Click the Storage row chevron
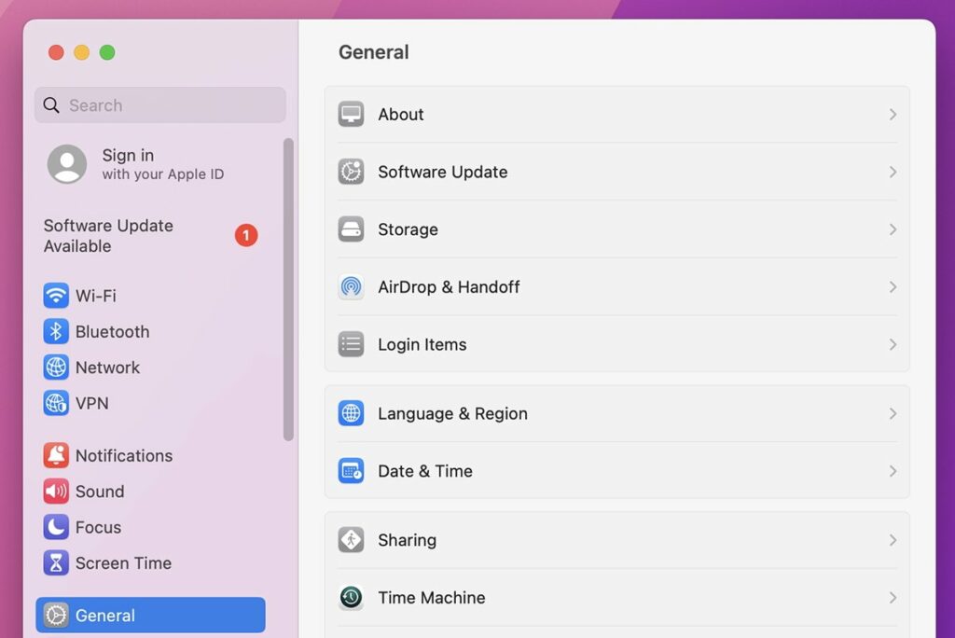This screenshot has width=955, height=638. (x=893, y=229)
